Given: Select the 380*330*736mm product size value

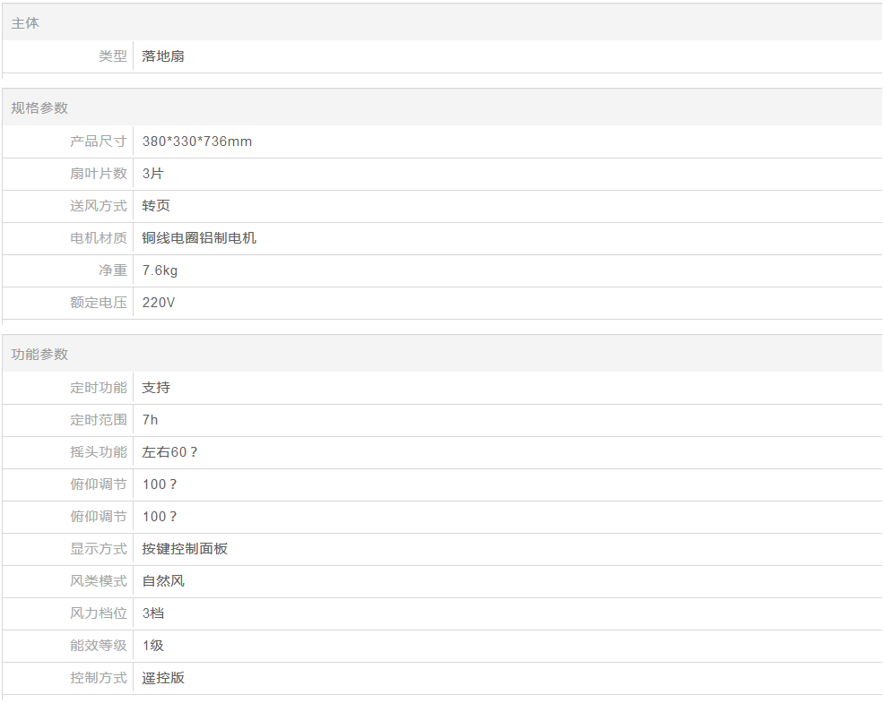Looking at the screenshot, I should 197,141.
